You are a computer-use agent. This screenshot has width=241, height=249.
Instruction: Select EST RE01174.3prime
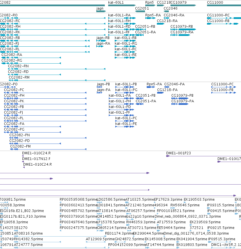coord(119,233)
